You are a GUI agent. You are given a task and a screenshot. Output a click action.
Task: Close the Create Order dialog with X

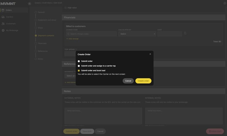point(150,54)
